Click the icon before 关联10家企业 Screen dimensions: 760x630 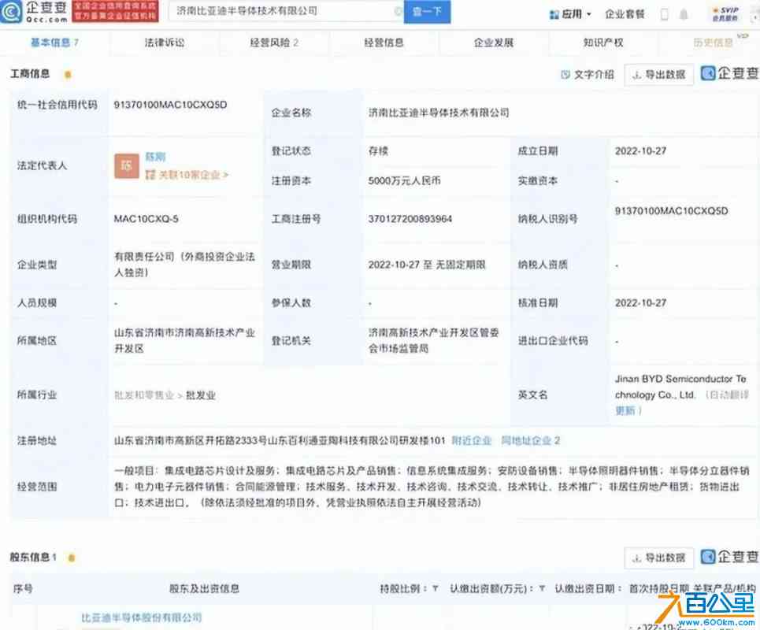tap(150, 175)
